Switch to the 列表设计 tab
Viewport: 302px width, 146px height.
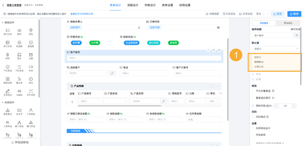click(x=150, y=5)
